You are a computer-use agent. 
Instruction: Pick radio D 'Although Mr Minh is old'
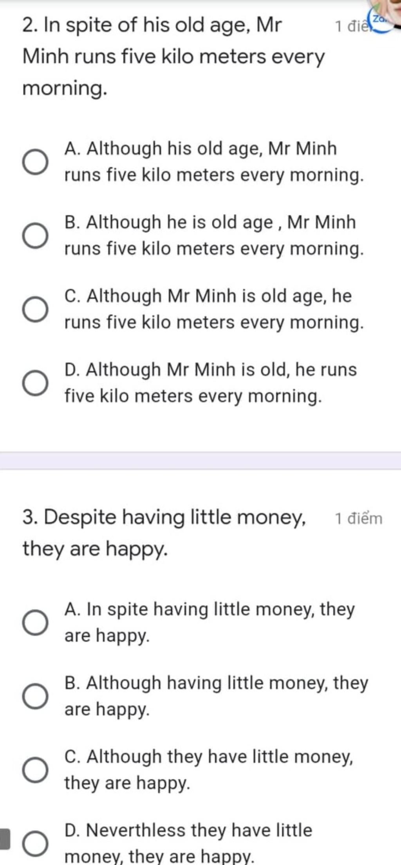(35, 383)
